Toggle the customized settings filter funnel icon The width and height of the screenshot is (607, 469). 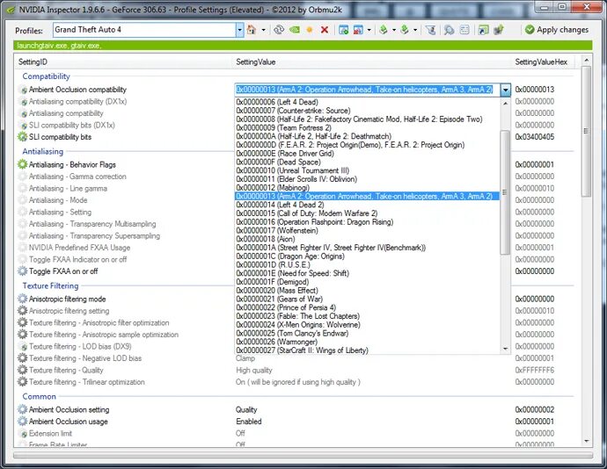(430, 30)
